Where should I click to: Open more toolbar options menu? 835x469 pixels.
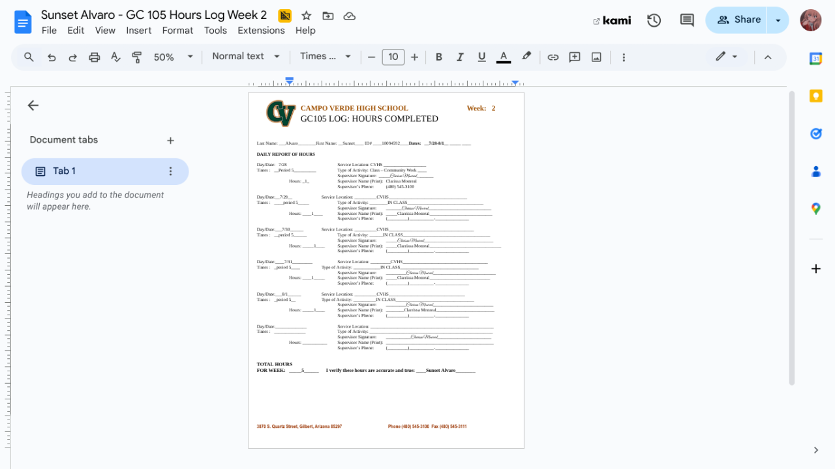624,57
